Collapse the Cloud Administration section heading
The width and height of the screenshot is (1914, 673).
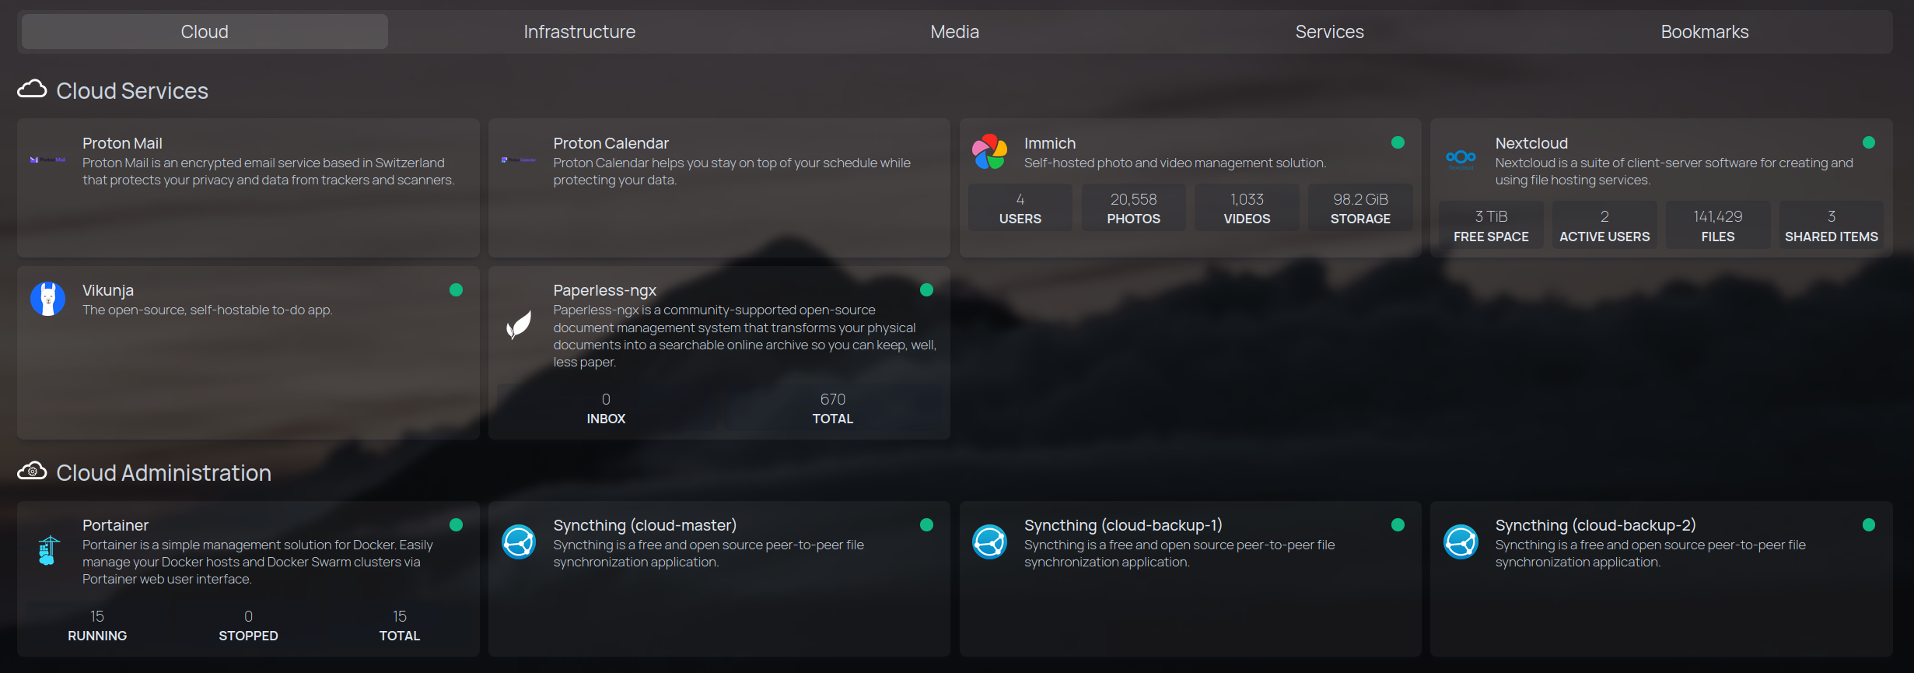[163, 473]
